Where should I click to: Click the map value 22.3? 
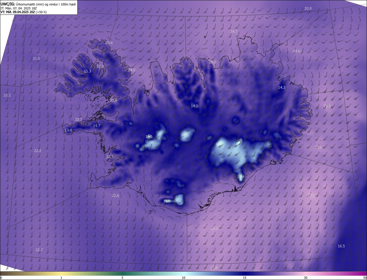click(110, 157)
